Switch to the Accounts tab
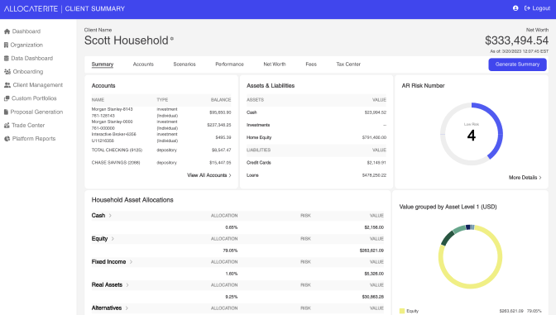Viewport: 556px width, 315px height. point(143,64)
